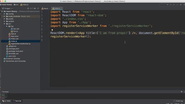Click the Project panel title label
This screenshot has height=104, width=185.
(8, 8)
